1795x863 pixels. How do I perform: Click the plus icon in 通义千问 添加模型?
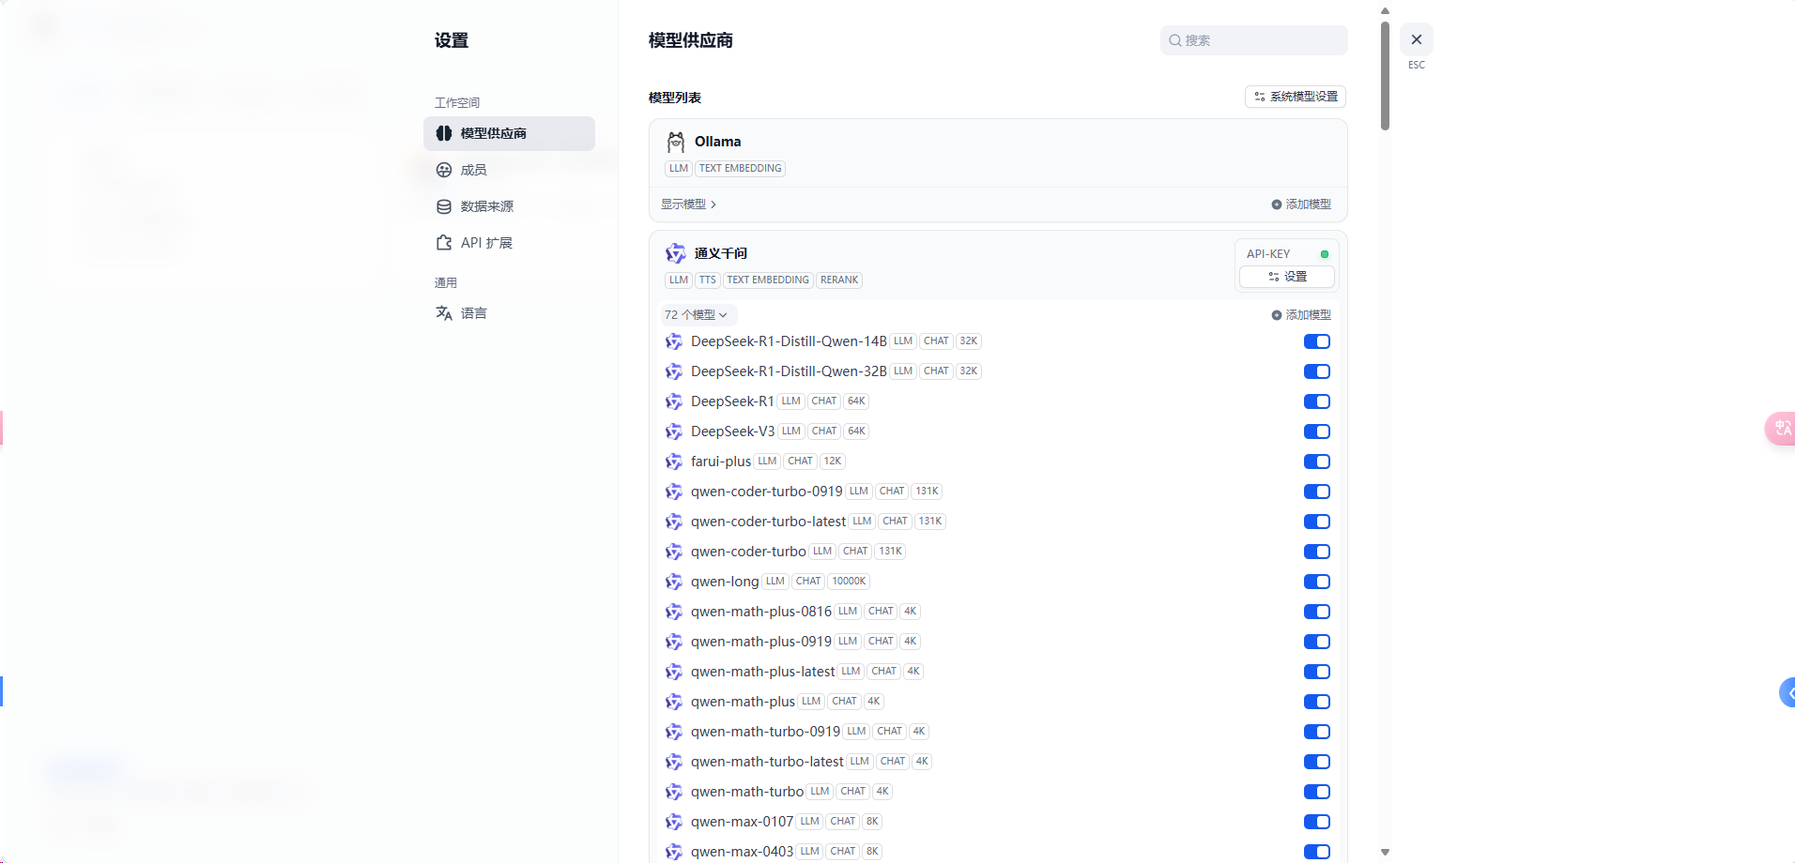tap(1277, 315)
